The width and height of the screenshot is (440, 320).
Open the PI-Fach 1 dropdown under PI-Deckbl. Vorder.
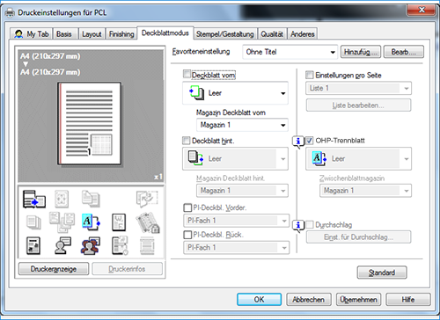click(237, 221)
